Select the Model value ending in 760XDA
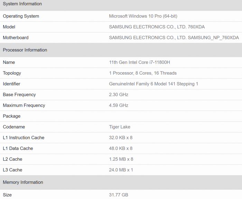The image size is (242, 199). pyautogui.click(x=157, y=27)
